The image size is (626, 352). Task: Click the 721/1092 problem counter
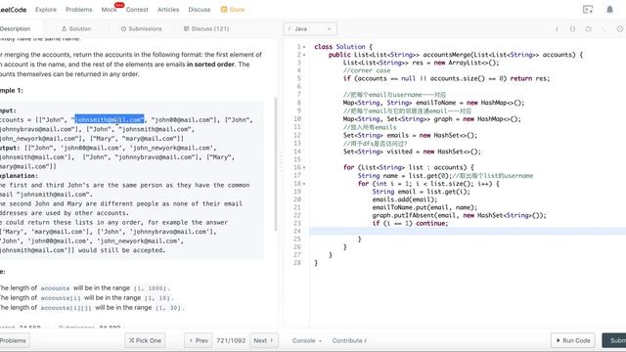click(231, 340)
